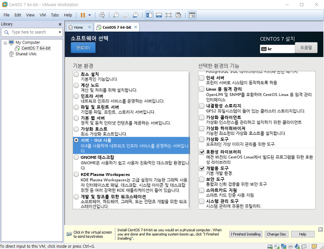Viewport: 324px width, 249px height.
Task: Click the 도움말 help button
Action: pos(306,48)
